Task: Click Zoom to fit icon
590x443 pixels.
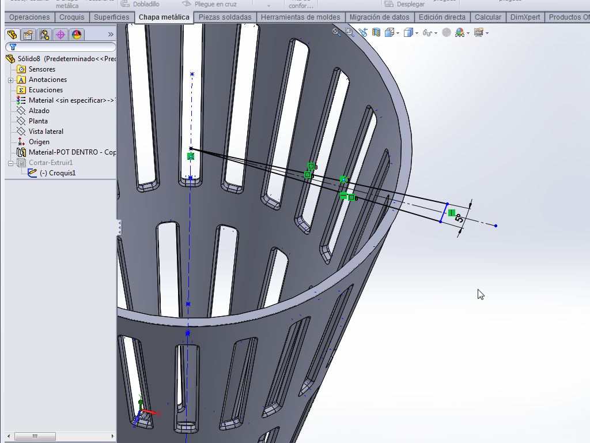Action: tap(336, 32)
